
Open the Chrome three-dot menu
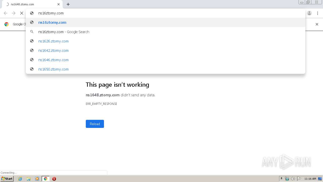coord(317,13)
